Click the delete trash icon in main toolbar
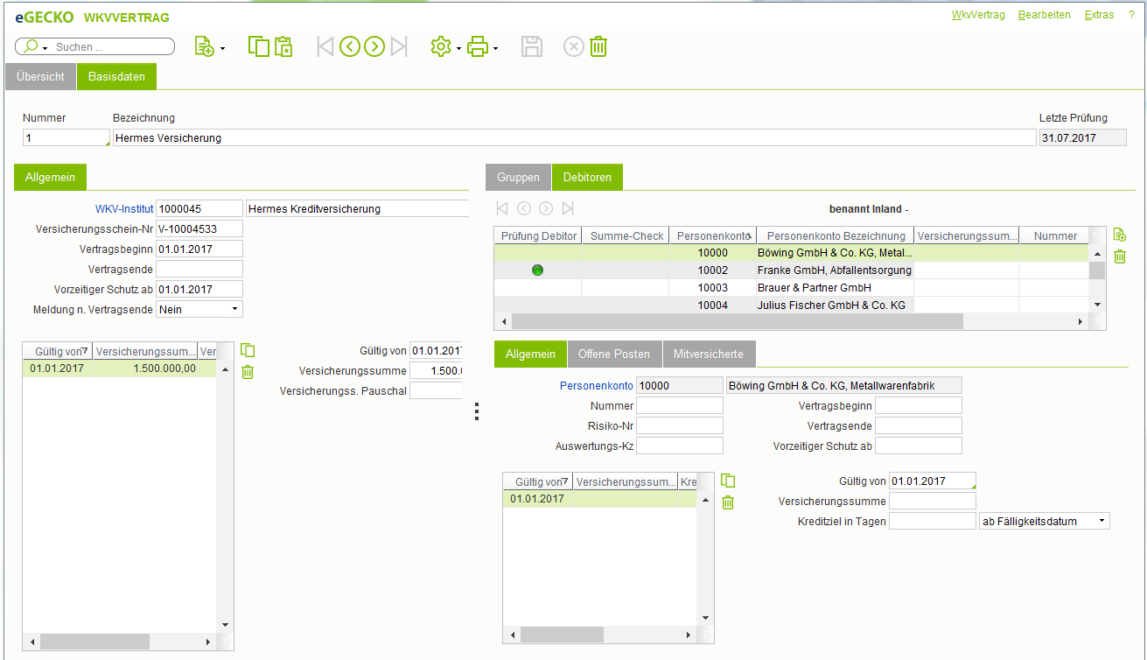 (598, 47)
